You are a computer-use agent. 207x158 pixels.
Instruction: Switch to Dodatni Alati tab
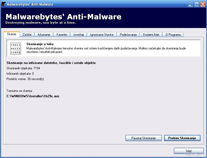pyautogui.click(x=151, y=35)
